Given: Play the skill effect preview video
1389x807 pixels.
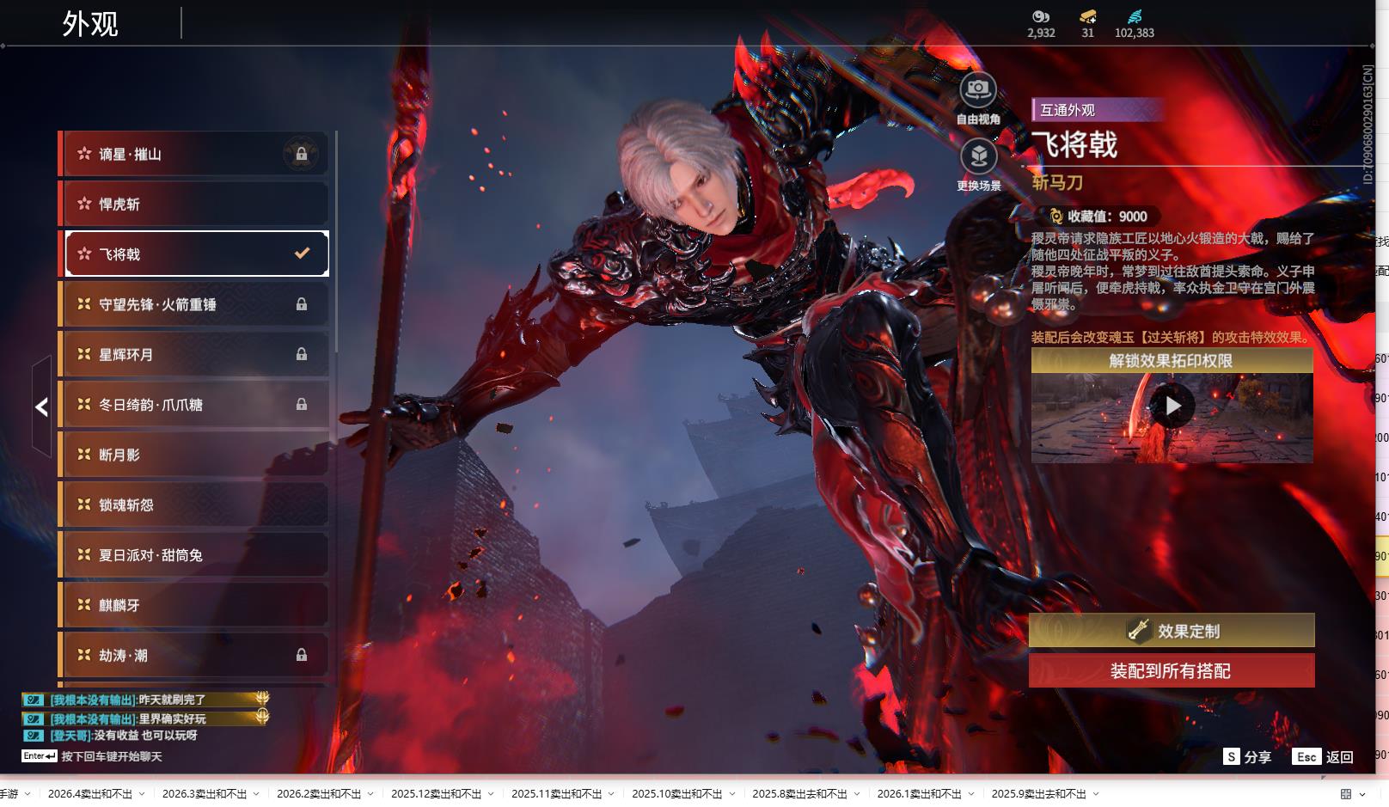Looking at the screenshot, I should [x=1172, y=406].
